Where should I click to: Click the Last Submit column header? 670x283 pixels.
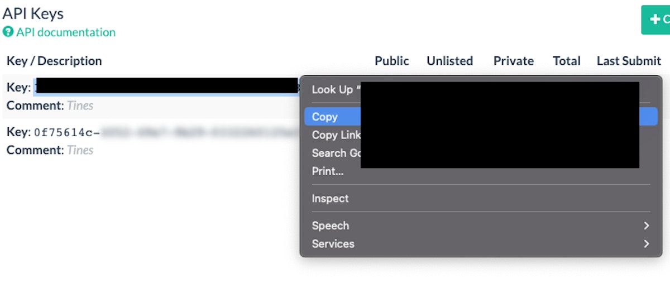pos(629,61)
